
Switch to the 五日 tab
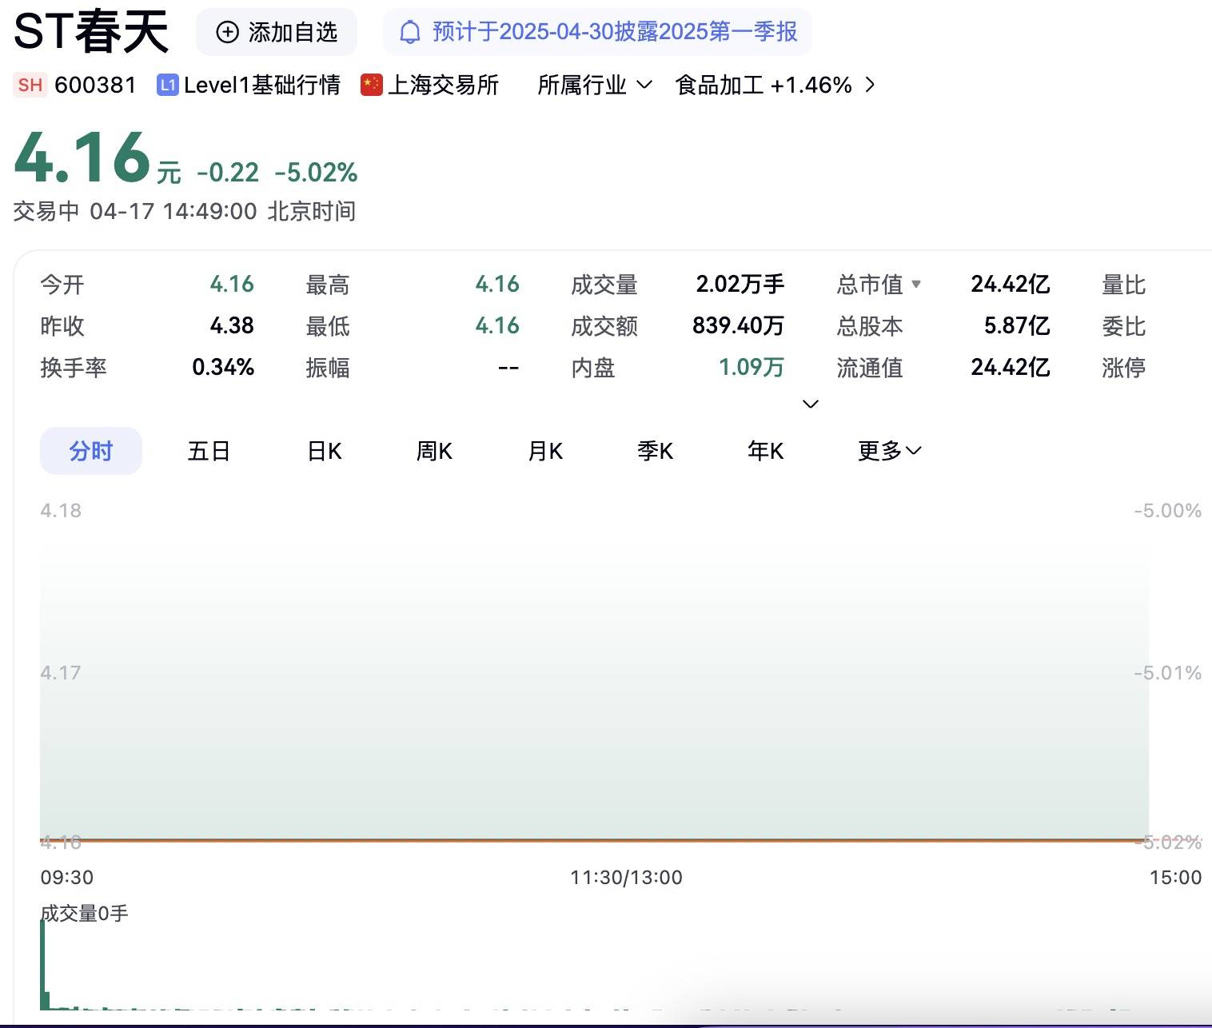pyautogui.click(x=209, y=451)
